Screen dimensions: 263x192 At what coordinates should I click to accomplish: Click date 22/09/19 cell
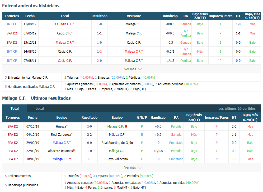coord(33,151)
